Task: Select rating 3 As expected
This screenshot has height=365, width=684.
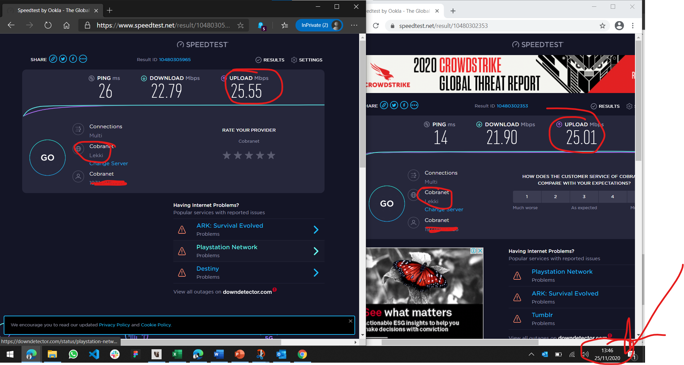Action: (584, 197)
